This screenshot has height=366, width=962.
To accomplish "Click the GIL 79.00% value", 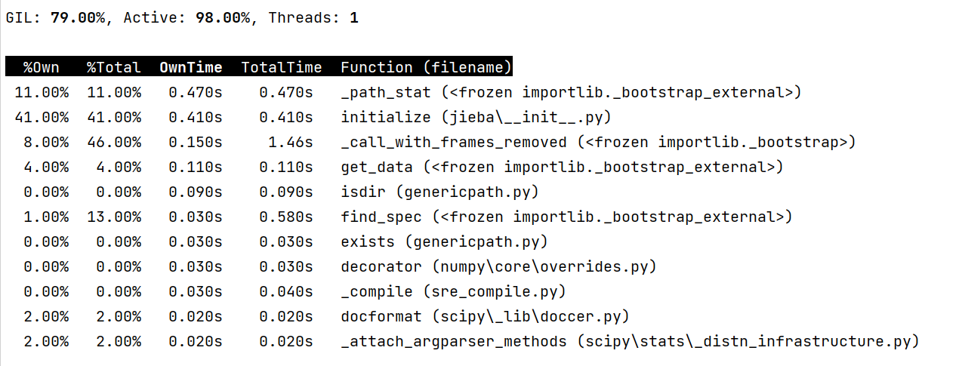I will click(x=78, y=18).
